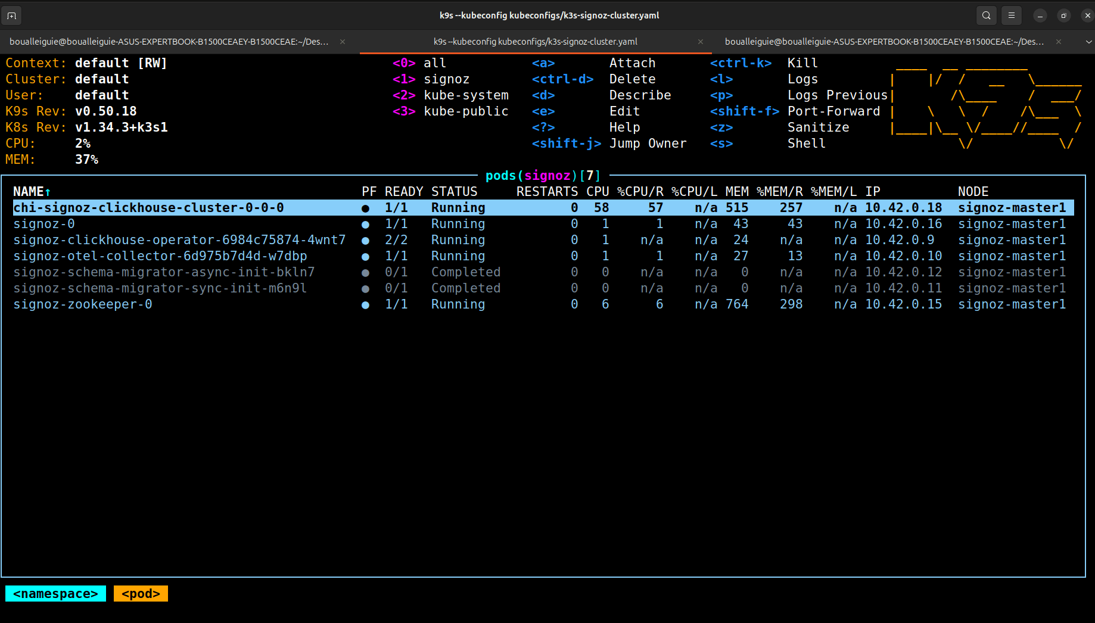The height and width of the screenshot is (623, 1095).
Task: Click the <pod> breadcrumb
Action: [141, 593]
